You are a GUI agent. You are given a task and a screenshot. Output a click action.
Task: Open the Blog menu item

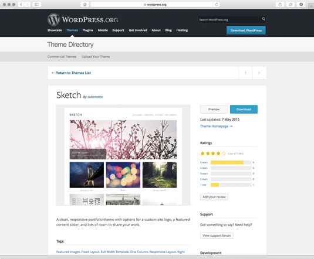(x=168, y=30)
